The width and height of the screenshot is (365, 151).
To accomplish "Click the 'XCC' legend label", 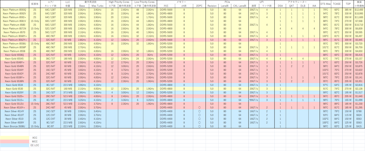I will point(35,137).
